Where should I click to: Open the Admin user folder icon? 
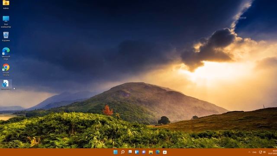6,4
